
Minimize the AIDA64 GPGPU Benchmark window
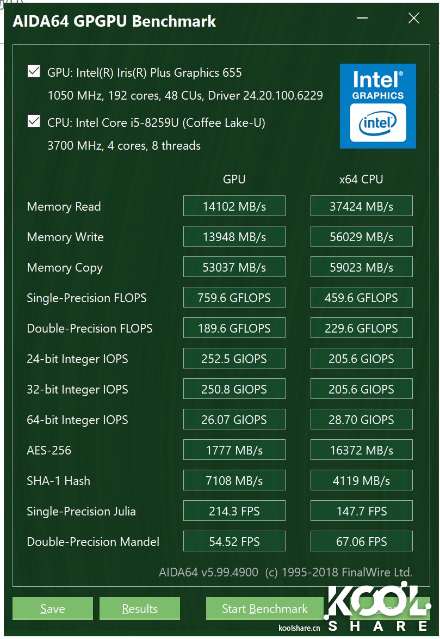click(x=361, y=18)
